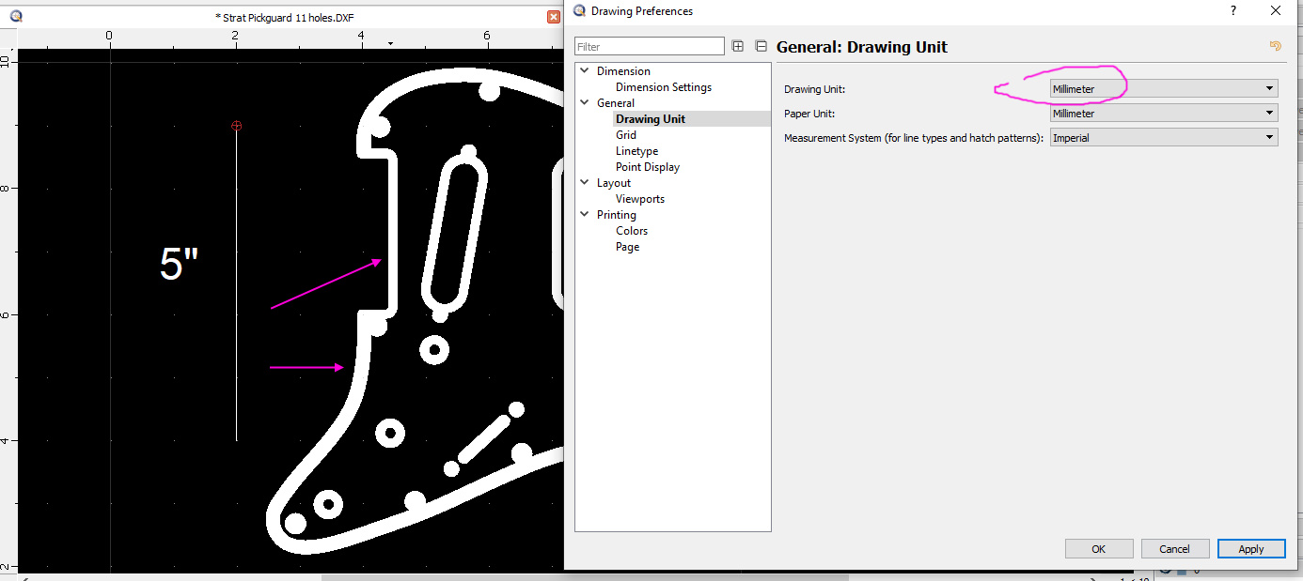Go to Point Display settings
This screenshot has height=581, width=1303.
[x=647, y=167]
